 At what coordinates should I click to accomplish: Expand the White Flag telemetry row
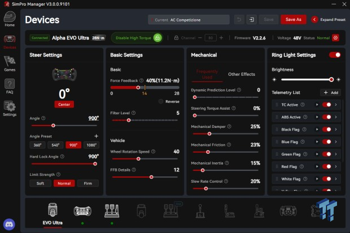click(336, 179)
